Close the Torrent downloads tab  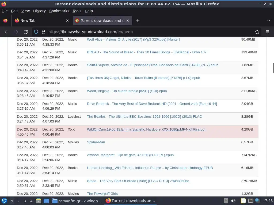pos(128,21)
